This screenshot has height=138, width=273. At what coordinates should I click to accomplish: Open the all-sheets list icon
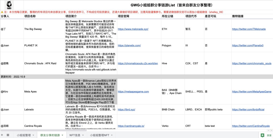pyautogui.click(x=8, y=135)
